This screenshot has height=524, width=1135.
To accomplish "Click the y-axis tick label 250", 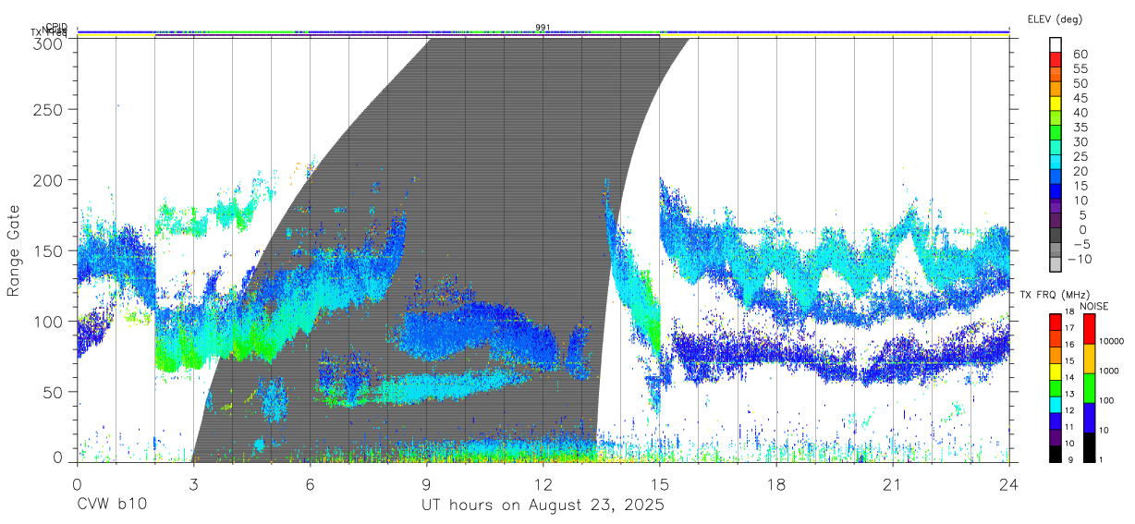I will pos(48,109).
